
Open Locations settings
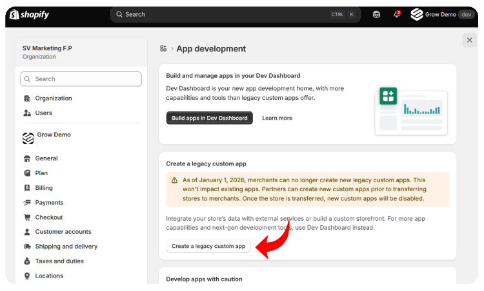(x=49, y=276)
